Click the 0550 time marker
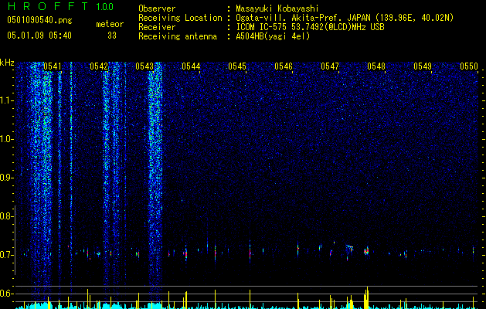The image size is (486, 309). (469, 66)
